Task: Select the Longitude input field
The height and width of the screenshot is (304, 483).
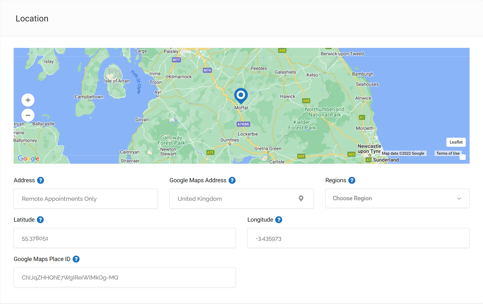Action: 358,238
